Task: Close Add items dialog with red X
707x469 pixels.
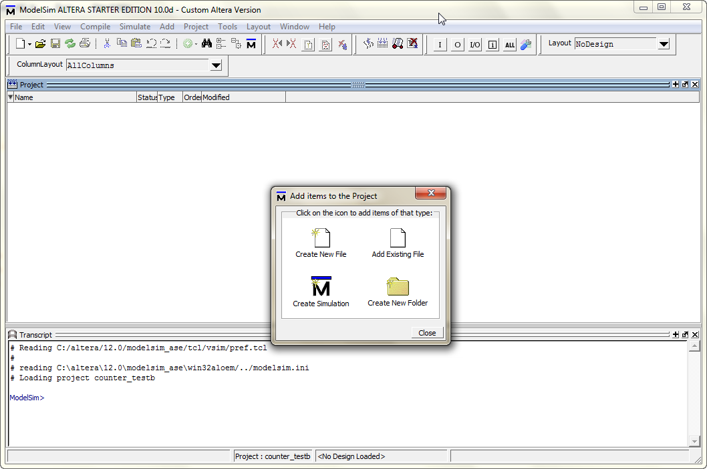Action: [x=430, y=193]
